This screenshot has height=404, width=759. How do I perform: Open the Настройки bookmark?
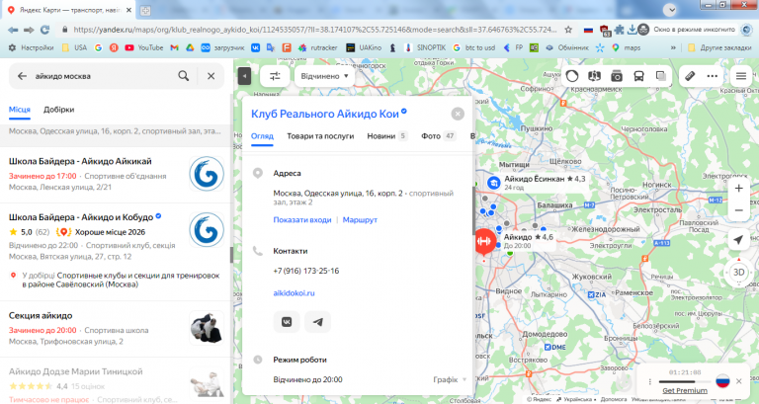coord(31,47)
